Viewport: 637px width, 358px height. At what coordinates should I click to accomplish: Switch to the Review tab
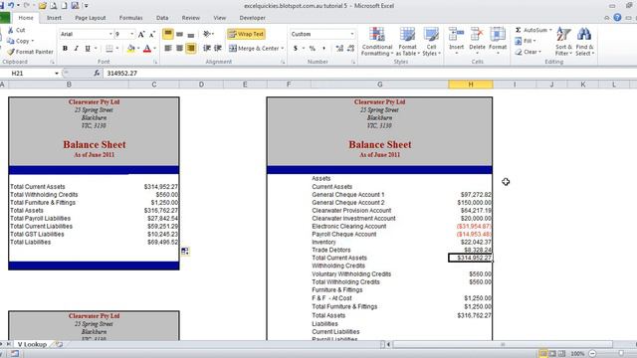(190, 18)
